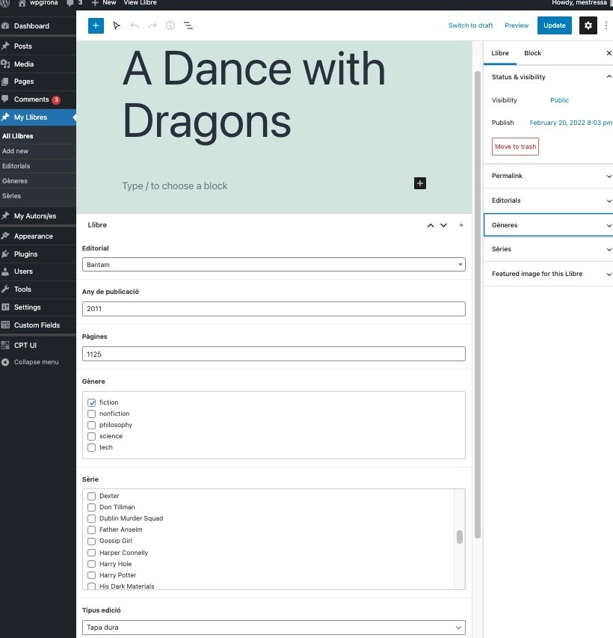Expand the Sèries panel

click(x=548, y=249)
